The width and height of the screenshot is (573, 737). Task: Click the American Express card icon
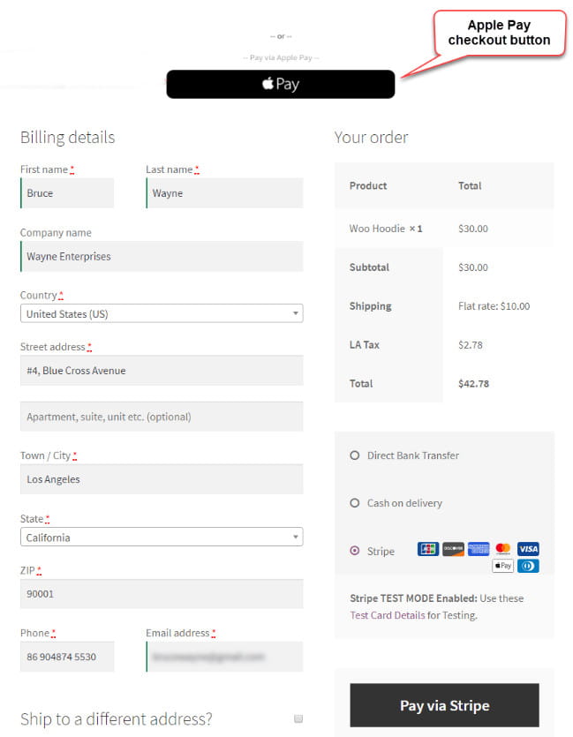tap(478, 549)
